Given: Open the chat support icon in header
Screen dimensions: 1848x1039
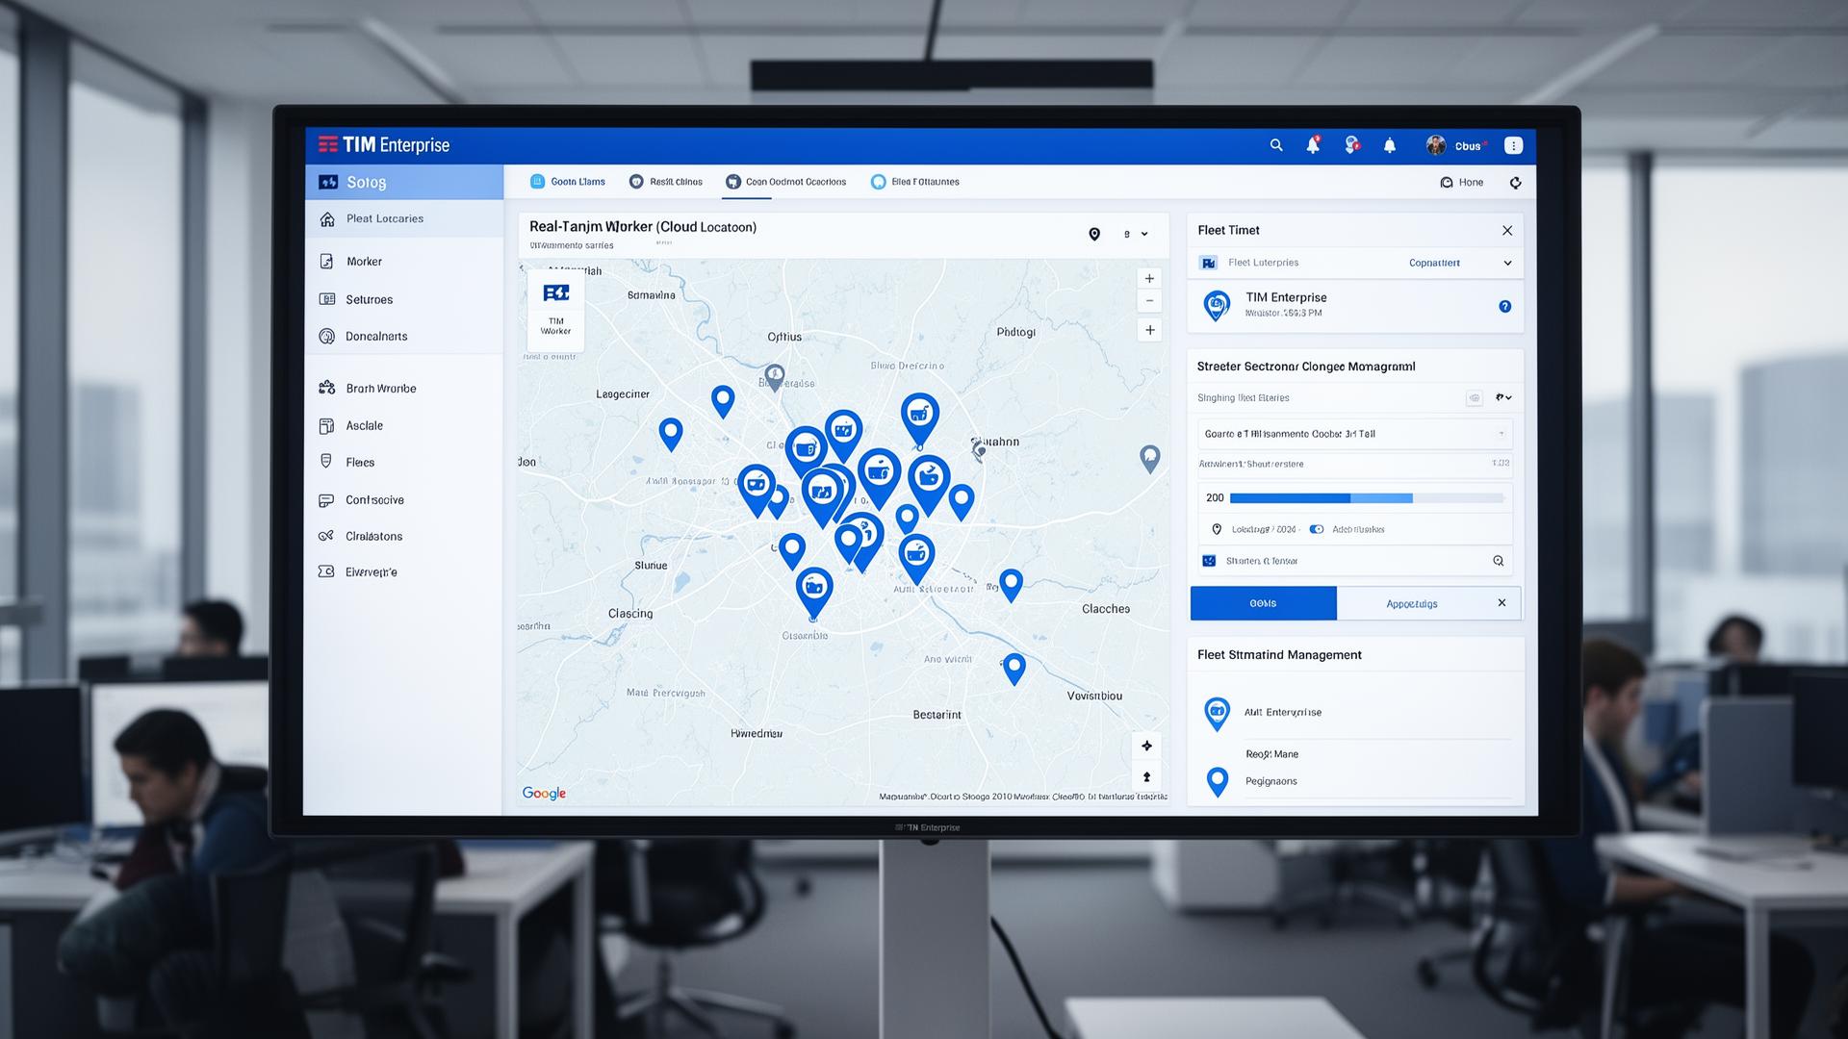Looking at the screenshot, I should pos(1352,145).
